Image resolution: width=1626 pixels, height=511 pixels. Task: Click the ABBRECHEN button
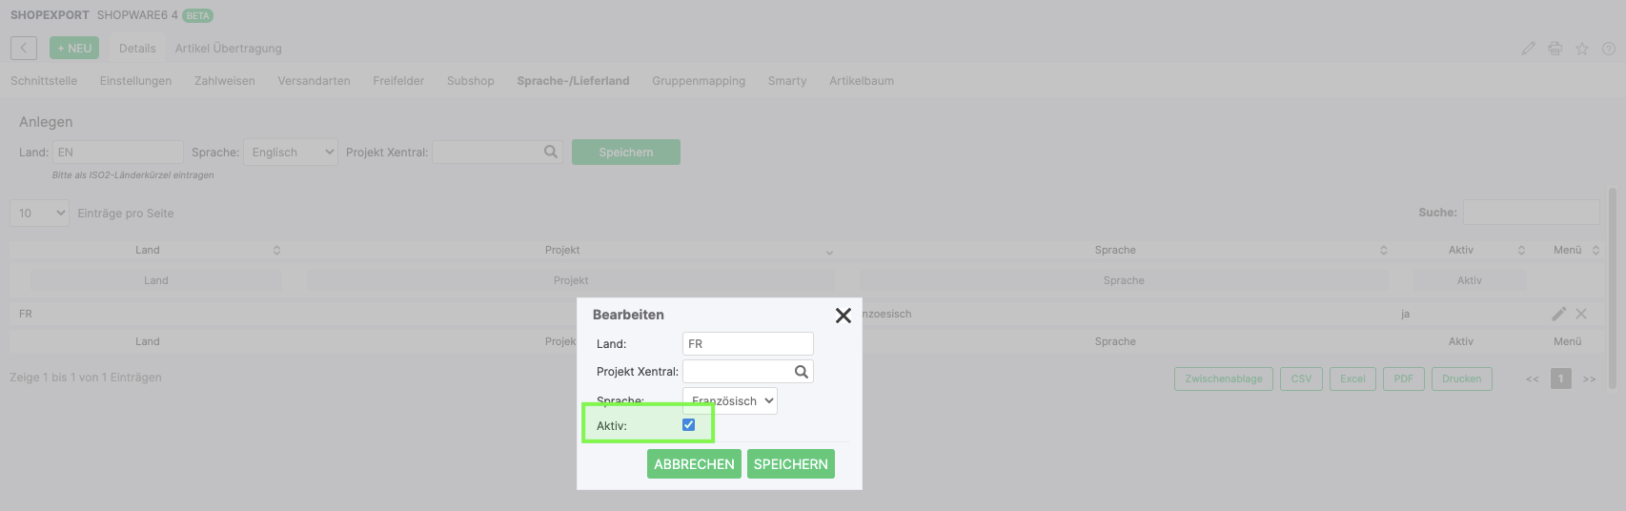pos(694,464)
